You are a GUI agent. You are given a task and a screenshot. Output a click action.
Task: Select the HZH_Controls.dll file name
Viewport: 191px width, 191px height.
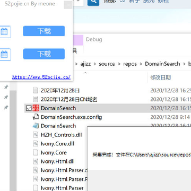(61, 135)
